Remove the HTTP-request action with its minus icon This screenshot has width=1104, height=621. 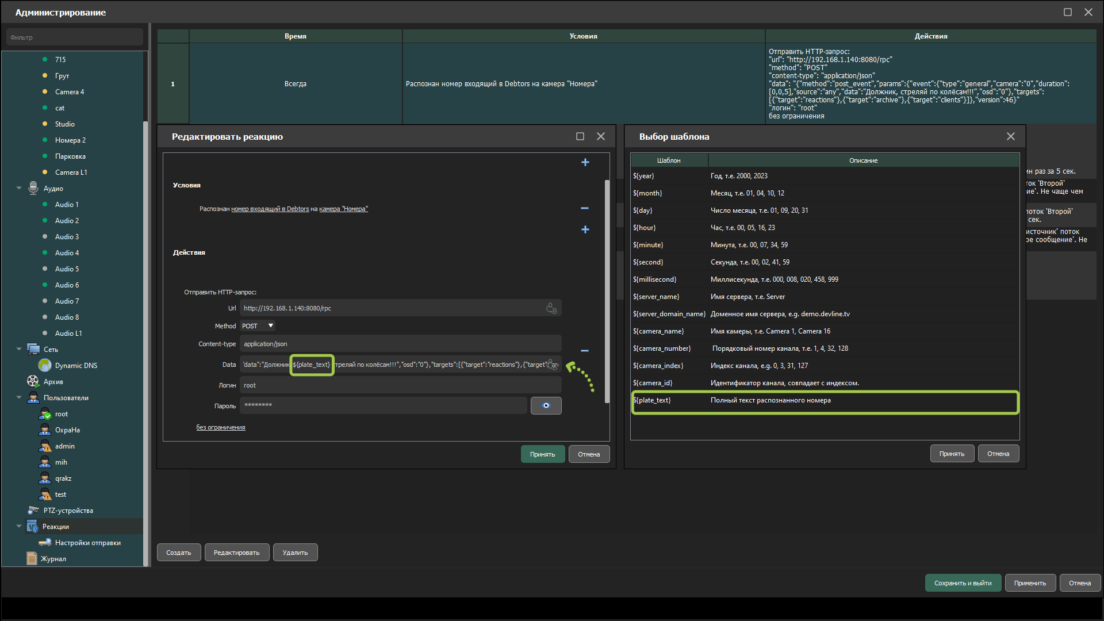pyautogui.click(x=585, y=351)
